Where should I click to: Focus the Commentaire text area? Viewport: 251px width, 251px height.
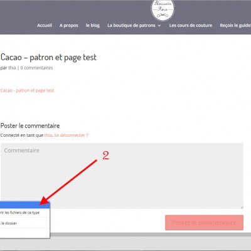point(122,176)
